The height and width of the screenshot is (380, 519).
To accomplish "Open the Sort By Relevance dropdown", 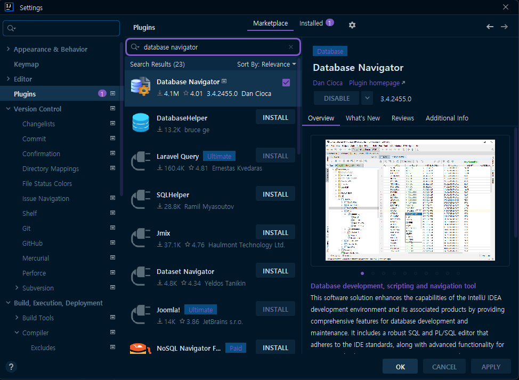I will [x=266, y=64].
